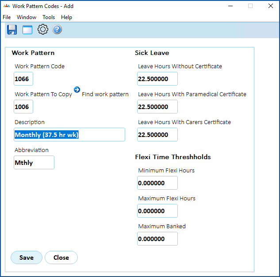Open the gear tools icon

point(42,29)
